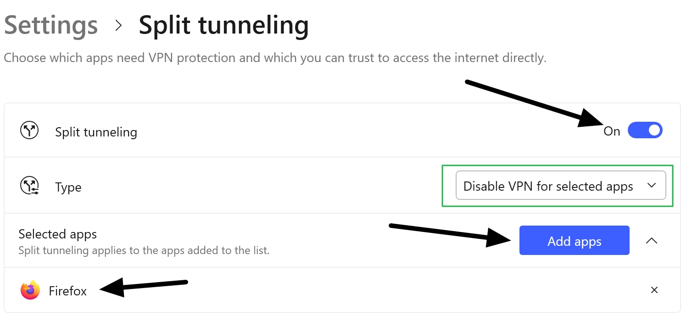Click the "Split tunneling applies to the apps" subtitle
Image resolution: width=692 pixels, height=317 pixels.
pos(144,251)
